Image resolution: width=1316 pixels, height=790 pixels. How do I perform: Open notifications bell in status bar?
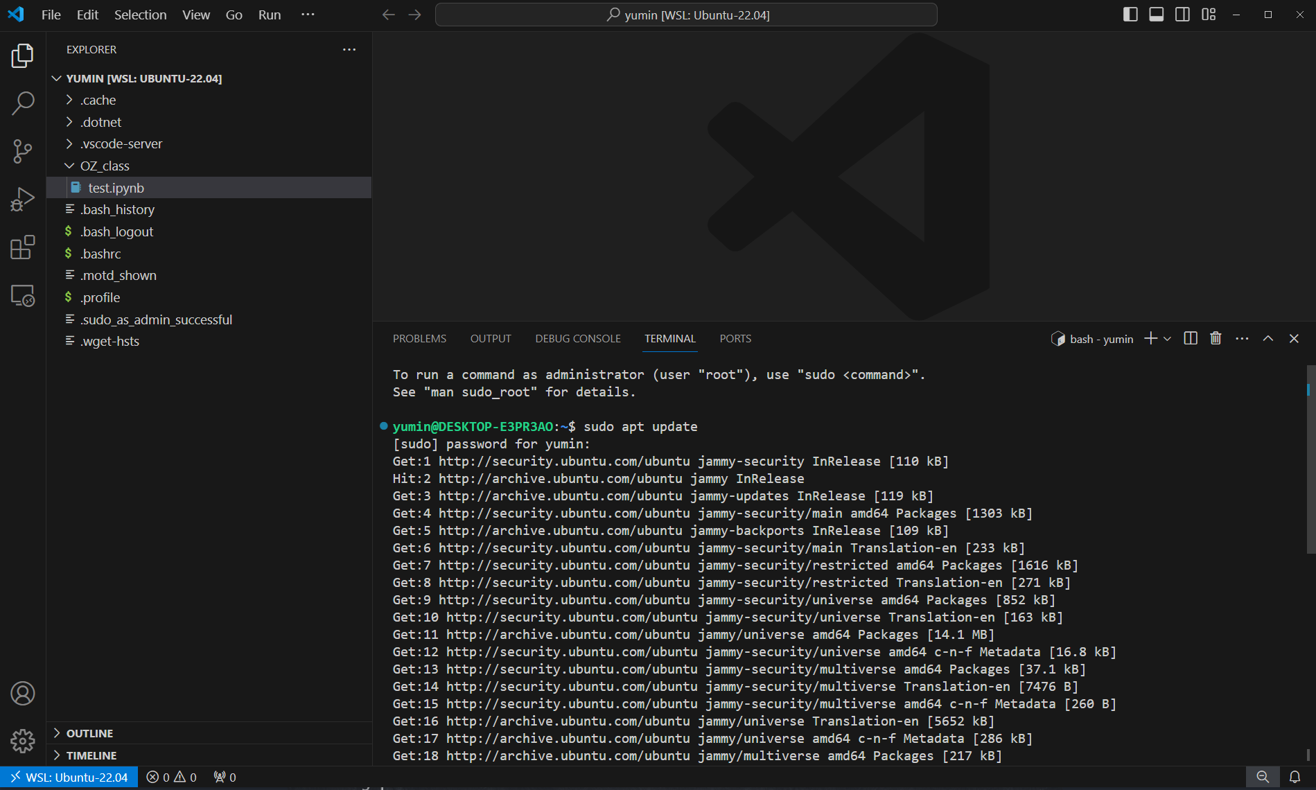click(1295, 778)
